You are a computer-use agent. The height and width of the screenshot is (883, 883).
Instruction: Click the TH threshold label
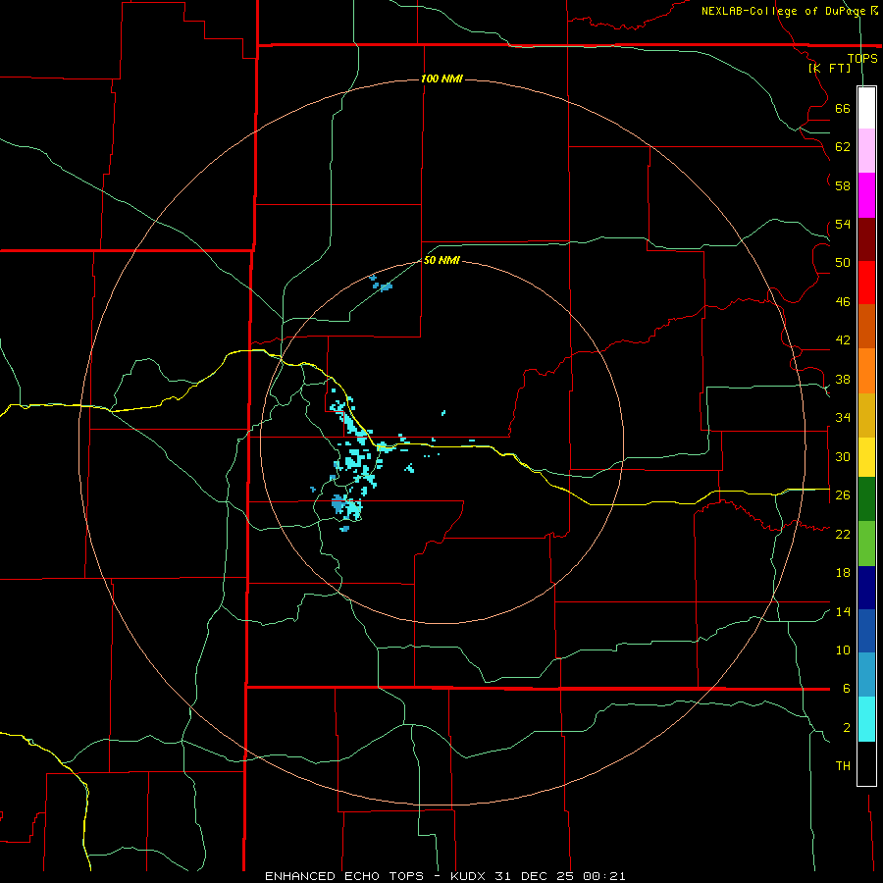pos(843,766)
